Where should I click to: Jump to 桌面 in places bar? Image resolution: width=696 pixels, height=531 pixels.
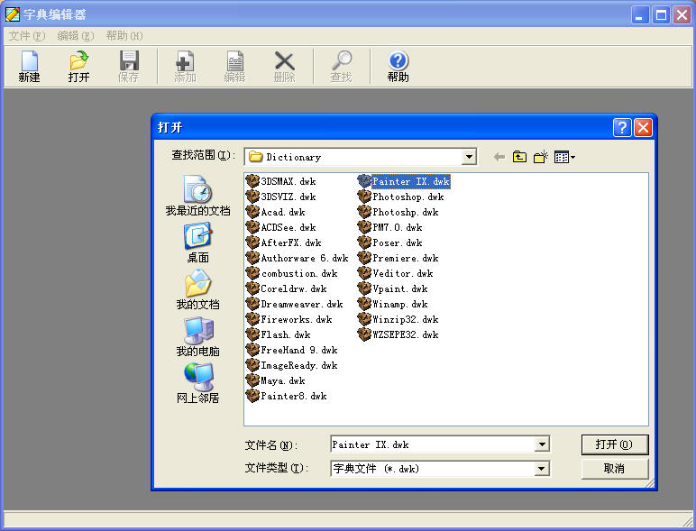(197, 243)
